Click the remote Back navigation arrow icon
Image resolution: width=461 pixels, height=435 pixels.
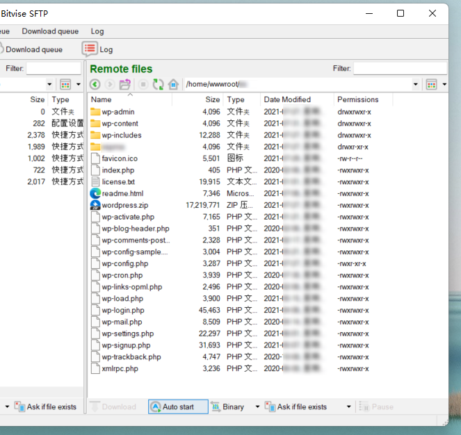[95, 85]
